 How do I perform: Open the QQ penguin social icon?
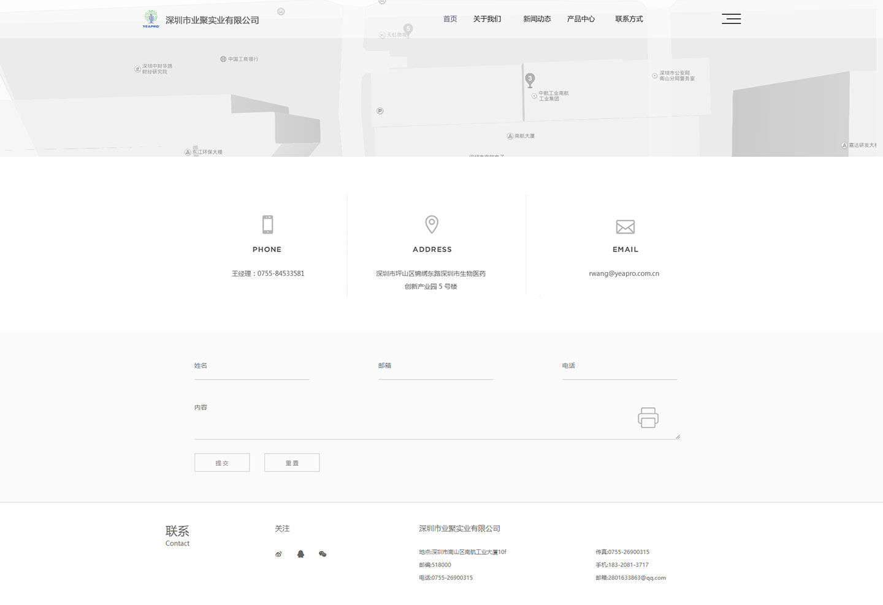(x=300, y=554)
